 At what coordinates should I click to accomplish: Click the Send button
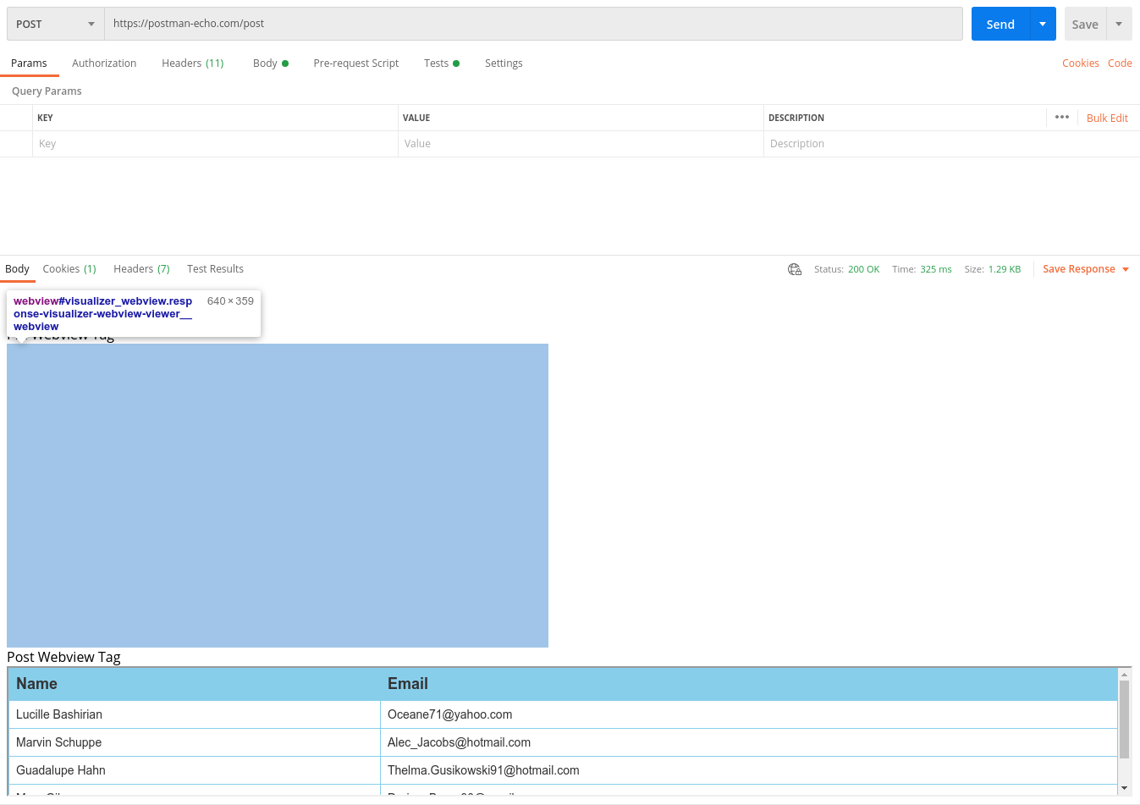(1000, 24)
